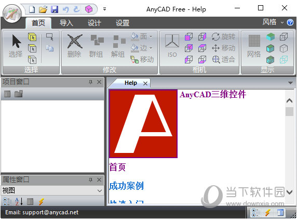The width and height of the screenshot is (297, 219).
Task: Click the middle cube selection icon
Action: click(32, 48)
